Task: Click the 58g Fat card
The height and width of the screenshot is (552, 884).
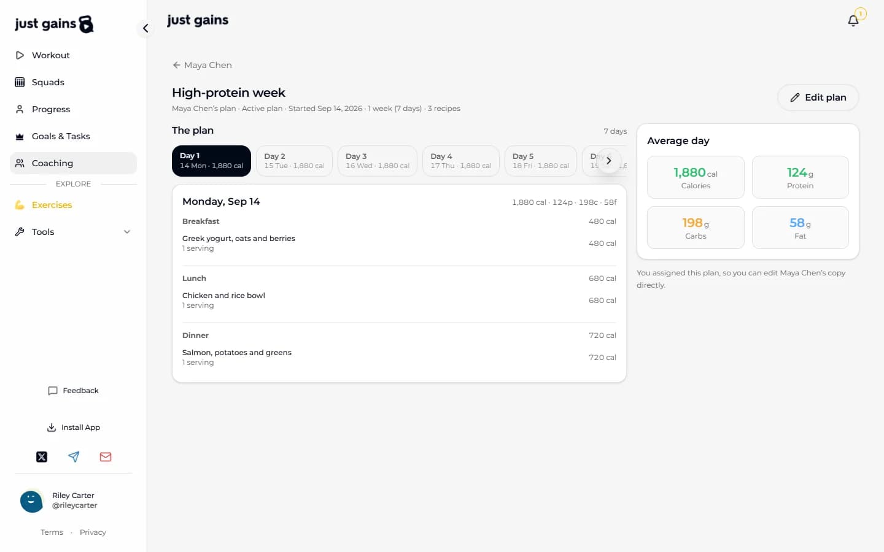Action: pyautogui.click(x=800, y=228)
